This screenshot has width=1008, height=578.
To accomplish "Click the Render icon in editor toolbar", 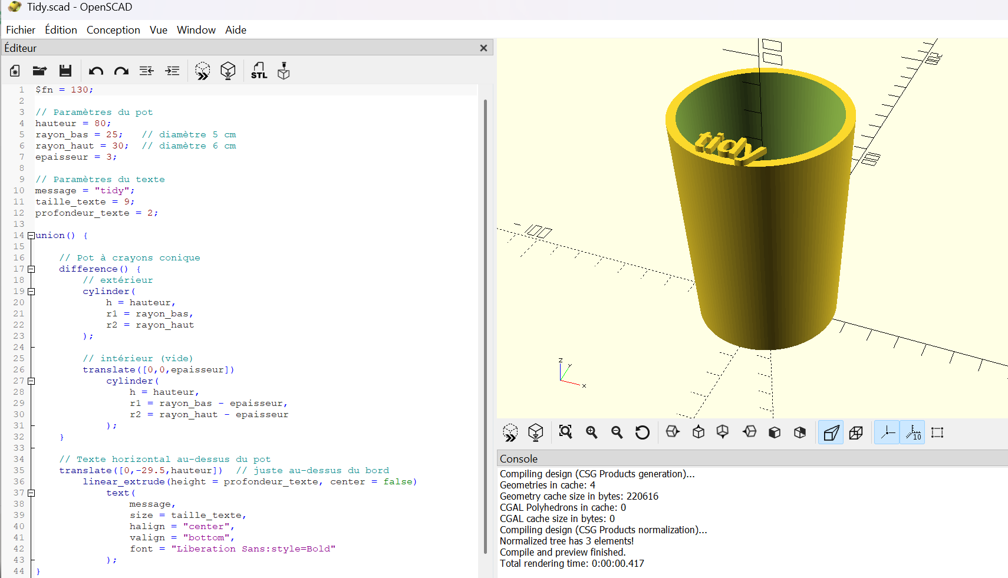I will click(x=228, y=71).
